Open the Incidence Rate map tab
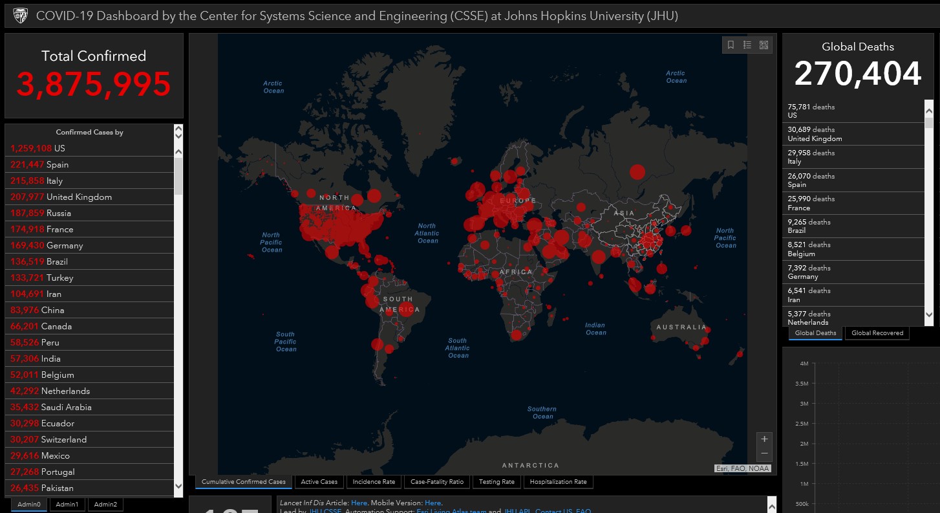This screenshot has width=940, height=513. (374, 482)
